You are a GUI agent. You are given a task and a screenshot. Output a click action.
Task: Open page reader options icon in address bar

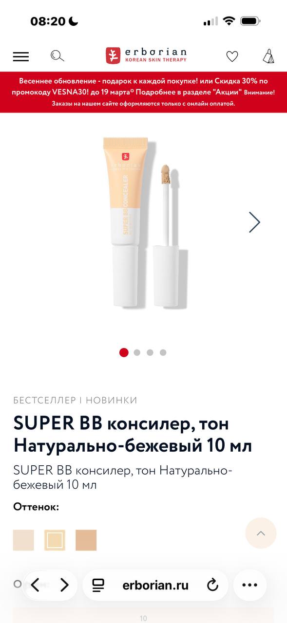tap(98, 585)
